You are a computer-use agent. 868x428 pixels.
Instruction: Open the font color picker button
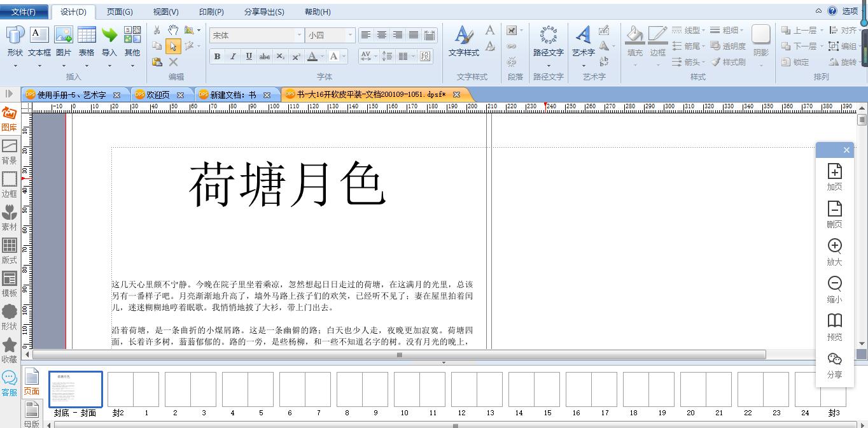point(312,56)
